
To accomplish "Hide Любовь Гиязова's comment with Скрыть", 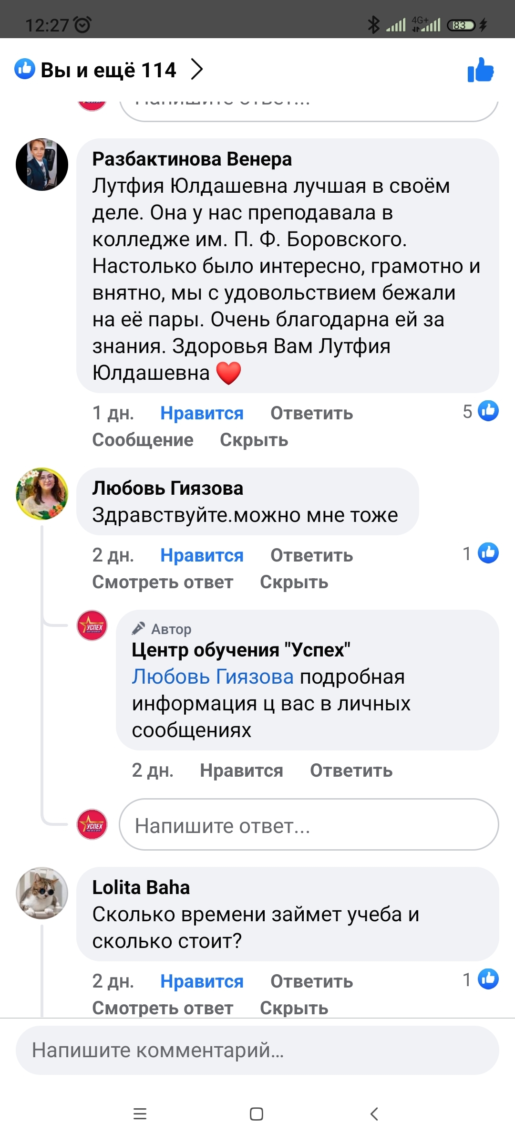I will 294,582.
